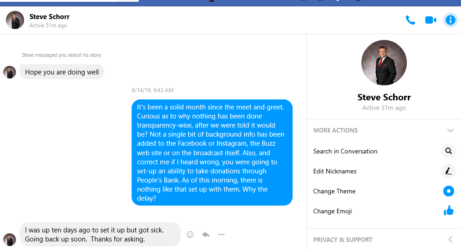Toggle the conversation information panel
Viewport: 461px width, 251px height.
pos(450,20)
